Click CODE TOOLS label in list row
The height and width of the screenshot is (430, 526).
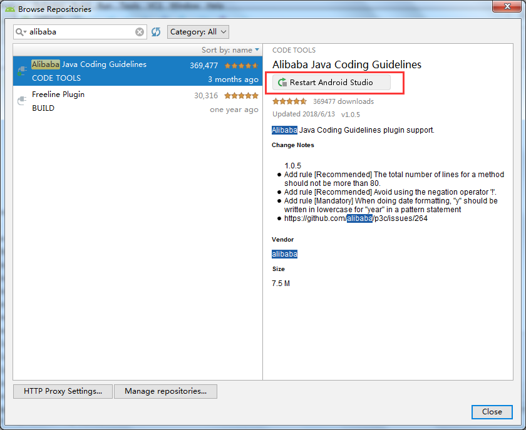click(x=56, y=78)
